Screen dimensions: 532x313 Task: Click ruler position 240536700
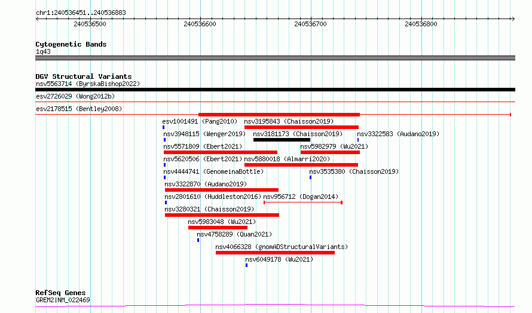pos(310,24)
